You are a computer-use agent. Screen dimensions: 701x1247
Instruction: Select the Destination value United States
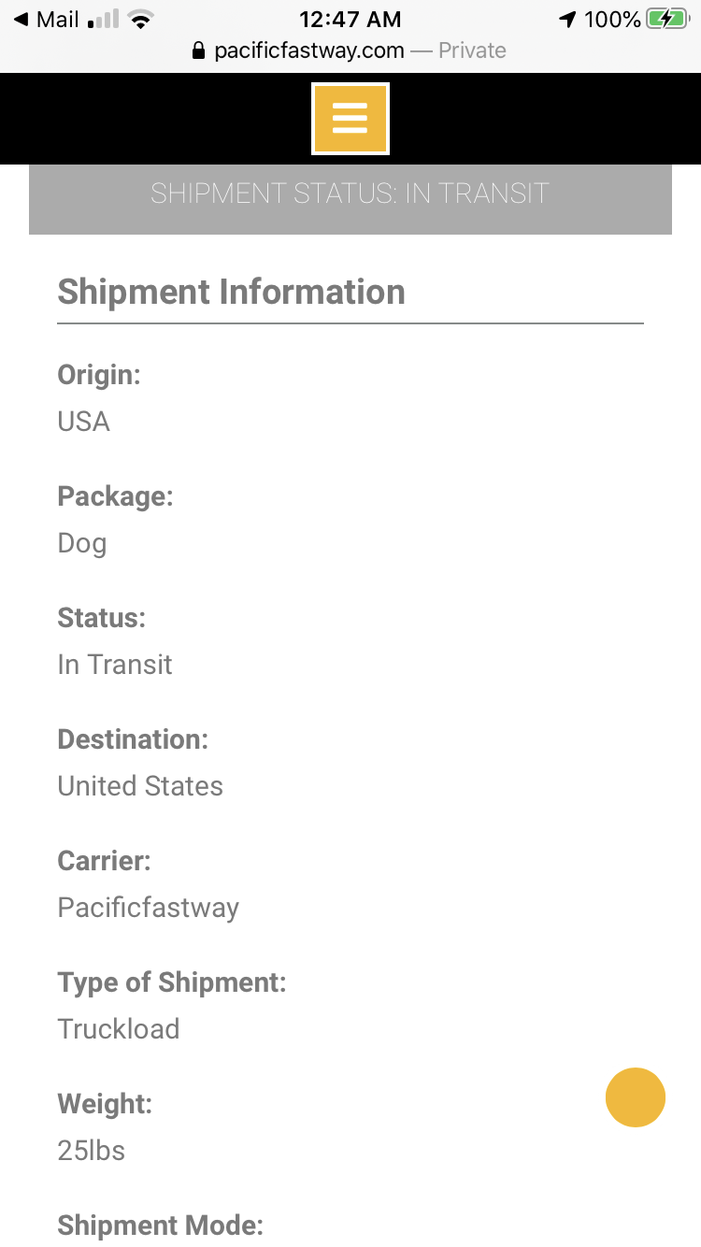(x=140, y=786)
